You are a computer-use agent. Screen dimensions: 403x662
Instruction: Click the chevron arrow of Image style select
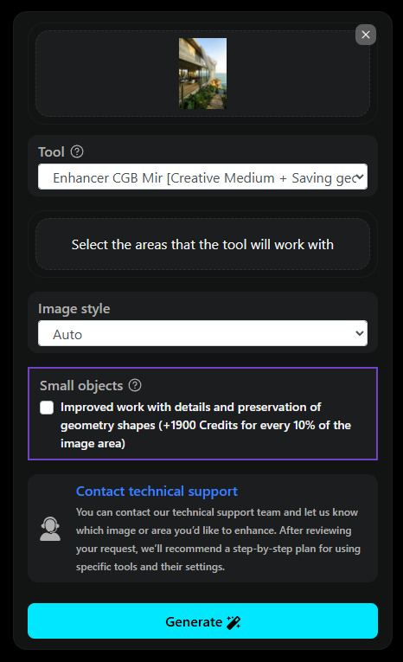360,333
